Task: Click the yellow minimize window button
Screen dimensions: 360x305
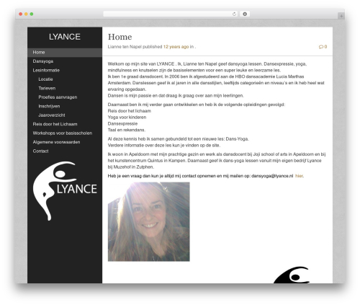Action: pos(26,14)
